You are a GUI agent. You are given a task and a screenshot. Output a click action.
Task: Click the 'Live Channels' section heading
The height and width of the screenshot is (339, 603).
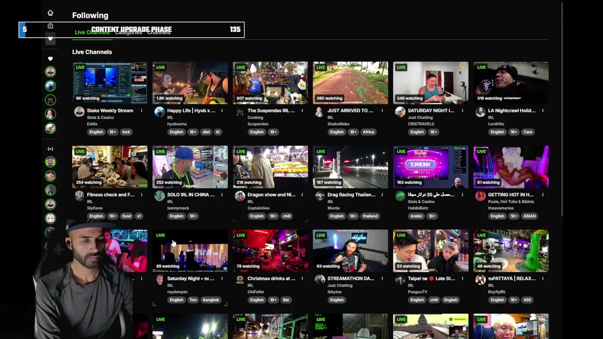click(x=92, y=52)
